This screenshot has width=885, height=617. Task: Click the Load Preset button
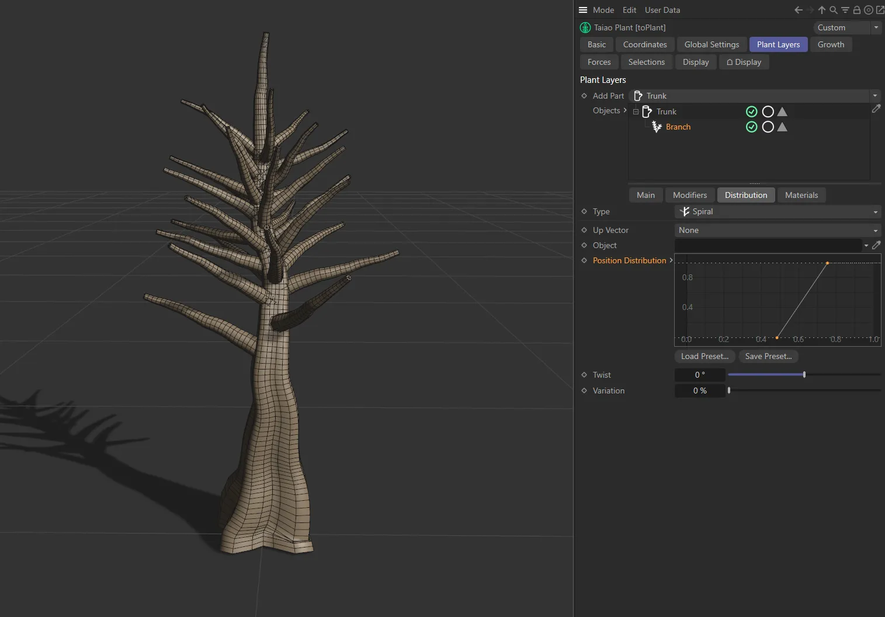coord(704,356)
